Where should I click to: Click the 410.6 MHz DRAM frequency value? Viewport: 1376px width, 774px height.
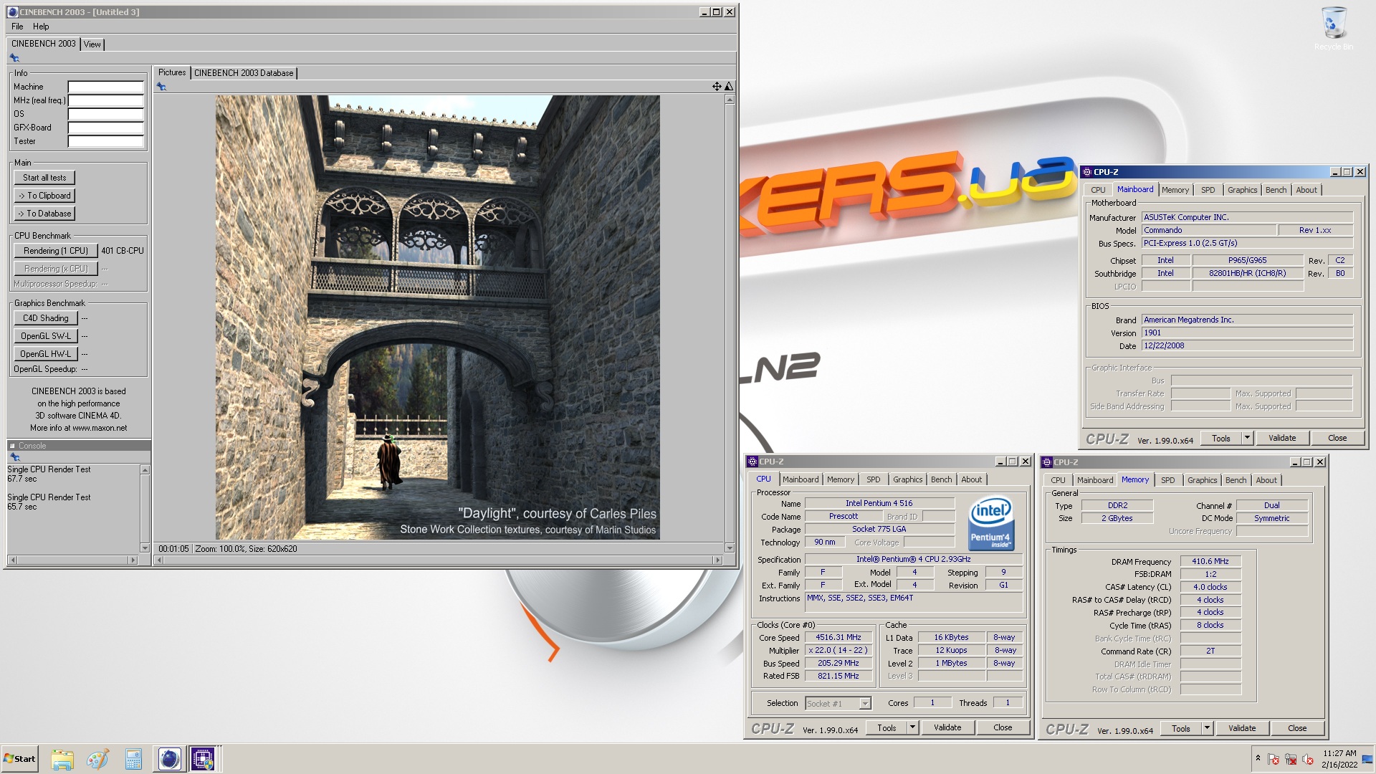tap(1210, 561)
